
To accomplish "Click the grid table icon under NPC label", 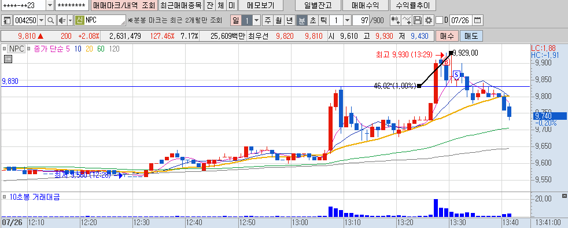I will tap(8, 59).
